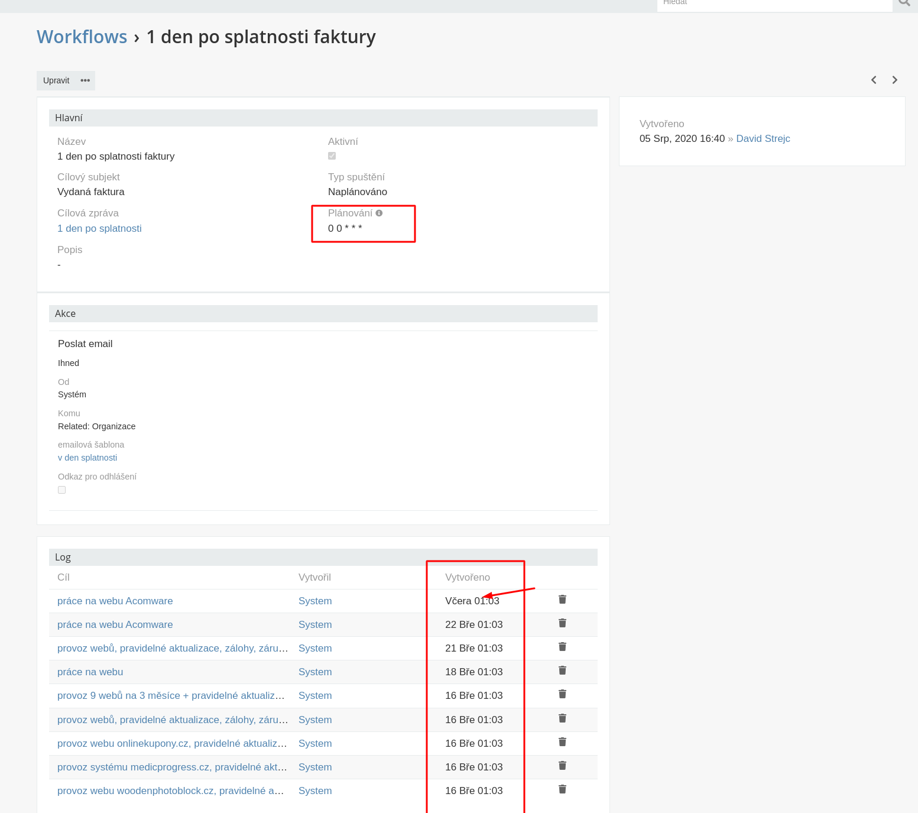918x813 pixels.
Task: Open Workflows breadcrumb link
Action: point(82,37)
